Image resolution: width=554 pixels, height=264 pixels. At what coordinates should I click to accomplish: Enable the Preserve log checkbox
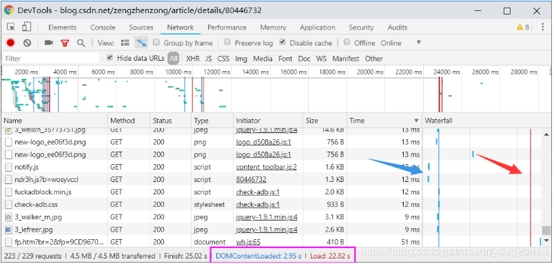227,43
